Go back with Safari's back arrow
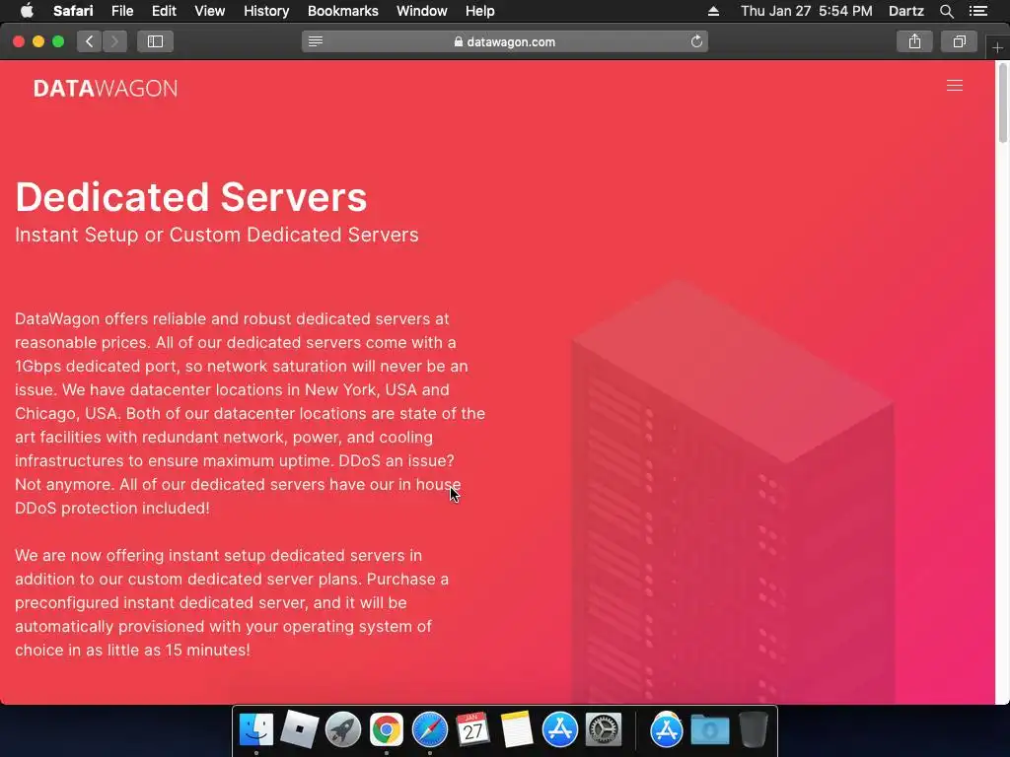Screen dimensions: 1010x757 click(90, 41)
